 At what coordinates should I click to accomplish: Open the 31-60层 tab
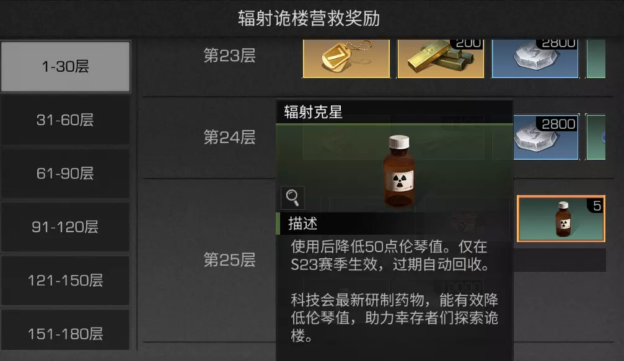point(65,120)
